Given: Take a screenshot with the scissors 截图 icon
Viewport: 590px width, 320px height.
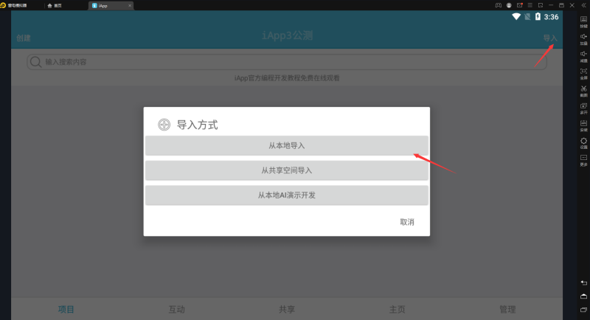Looking at the screenshot, I should point(583,91).
